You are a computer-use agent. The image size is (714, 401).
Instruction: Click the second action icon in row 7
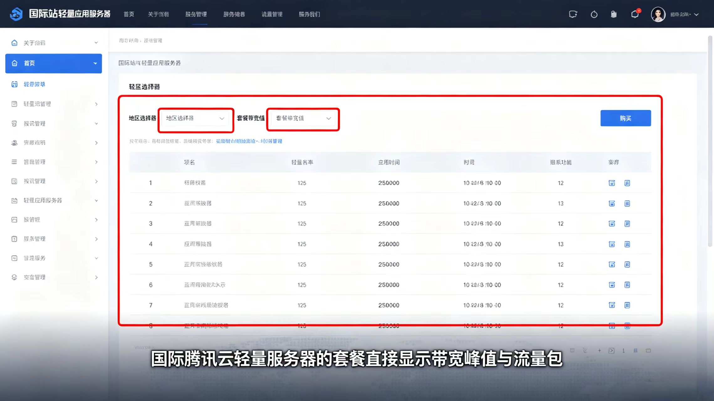coord(627,305)
